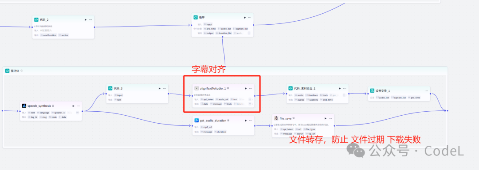Viewport: 479px width, 170px height.
Task: Open the speech_synthesis node three-dot menu
Action: pyautogui.click(x=78, y=106)
